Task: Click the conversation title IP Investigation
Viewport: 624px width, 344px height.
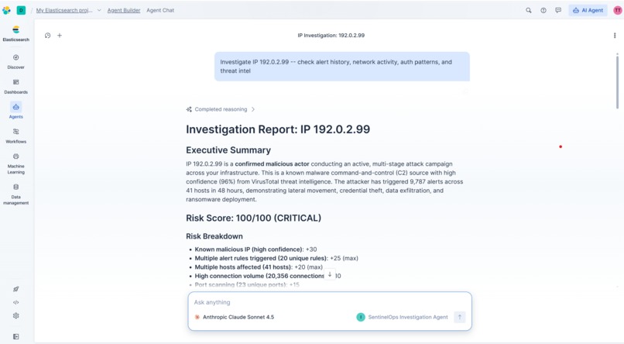Action: pos(331,36)
